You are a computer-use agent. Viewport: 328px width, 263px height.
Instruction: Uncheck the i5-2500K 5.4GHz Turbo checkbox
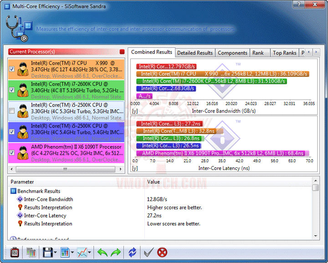pos(12,131)
